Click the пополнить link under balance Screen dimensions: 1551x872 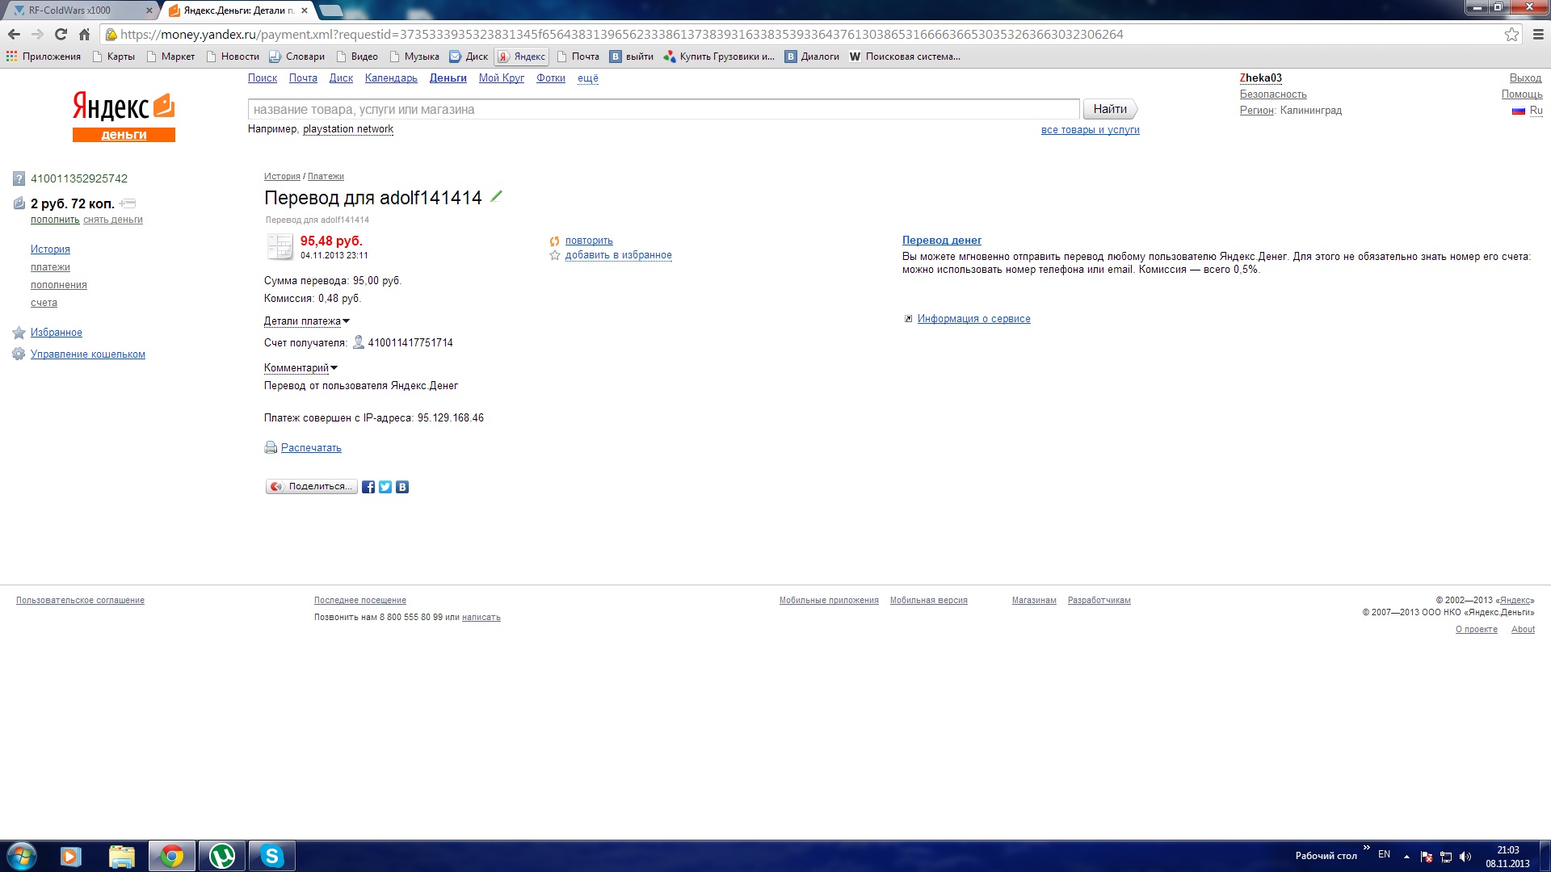click(55, 220)
